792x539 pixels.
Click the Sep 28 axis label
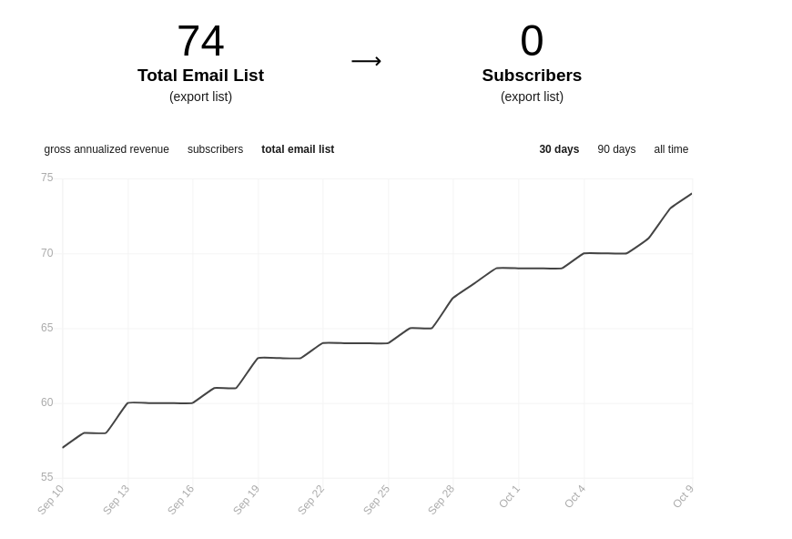[x=442, y=500]
